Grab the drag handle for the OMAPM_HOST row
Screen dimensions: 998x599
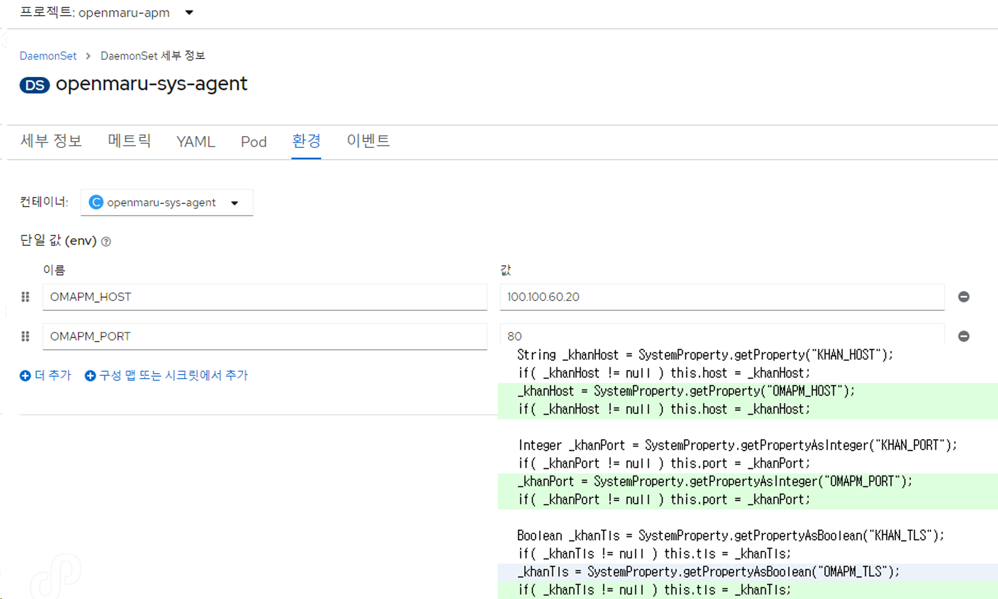coord(25,297)
